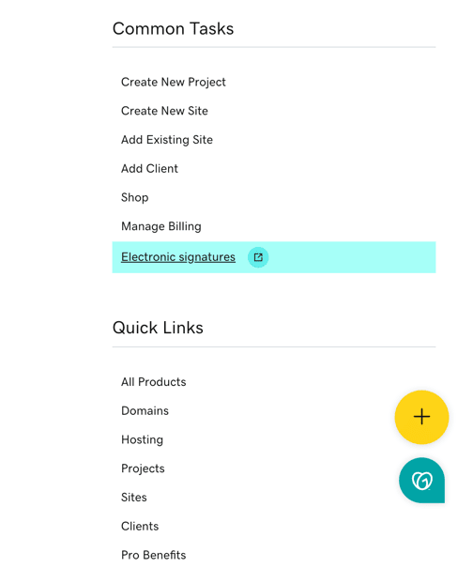Click the Common Tasks heading
Image resolution: width=458 pixels, height=568 pixels.
(173, 28)
